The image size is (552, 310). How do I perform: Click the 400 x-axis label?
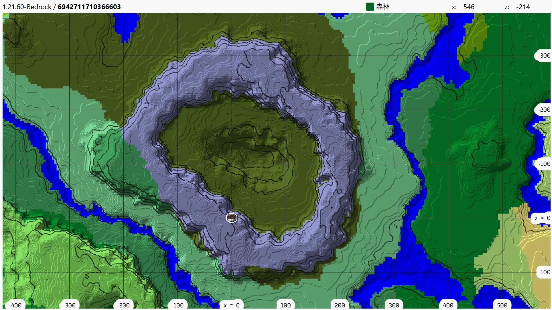(448, 305)
